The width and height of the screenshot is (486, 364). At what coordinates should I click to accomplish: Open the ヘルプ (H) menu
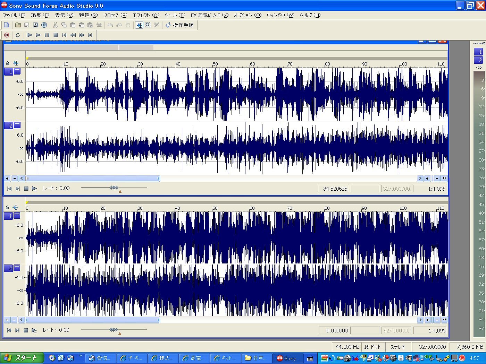click(x=310, y=15)
